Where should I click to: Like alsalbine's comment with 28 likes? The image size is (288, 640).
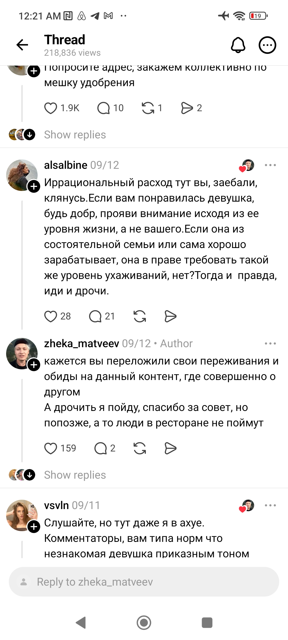coord(51,316)
